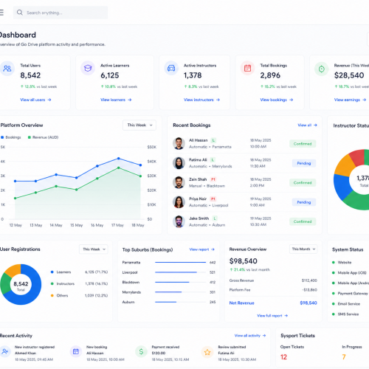The image size is (369, 369).
Task: Focus the Search anything field
Action: [x=61, y=13]
